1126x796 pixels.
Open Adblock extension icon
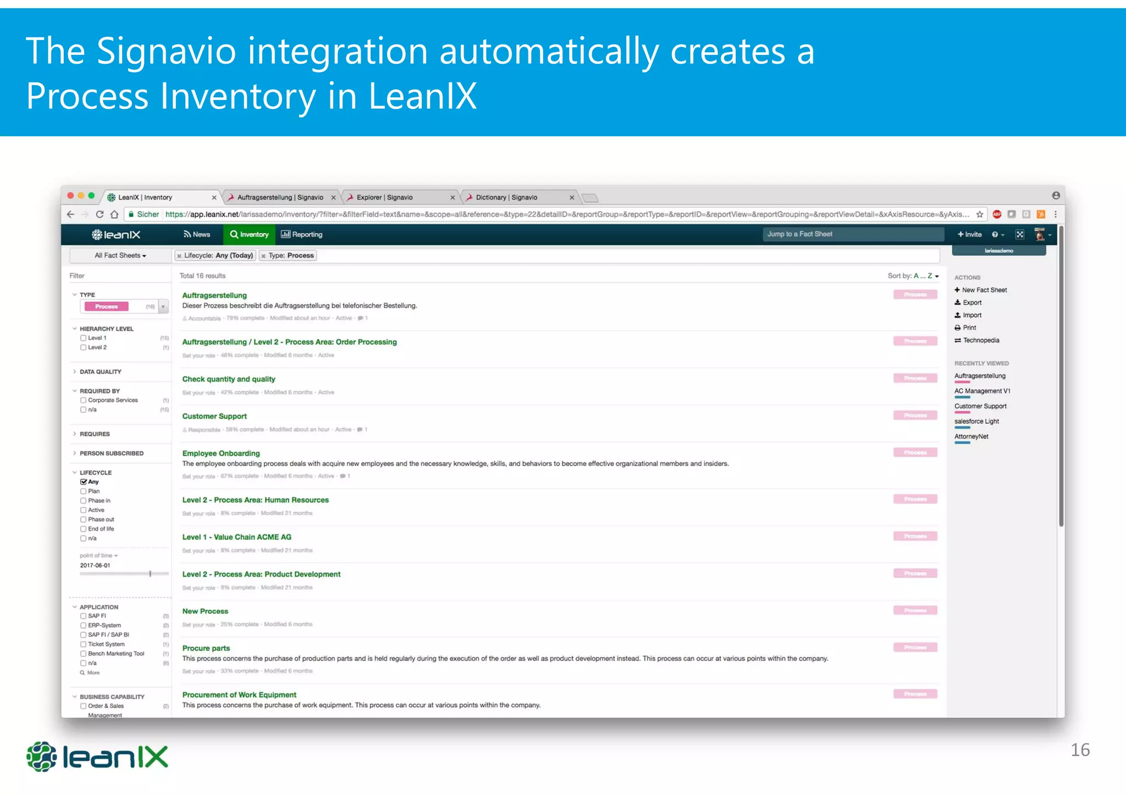point(997,214)
